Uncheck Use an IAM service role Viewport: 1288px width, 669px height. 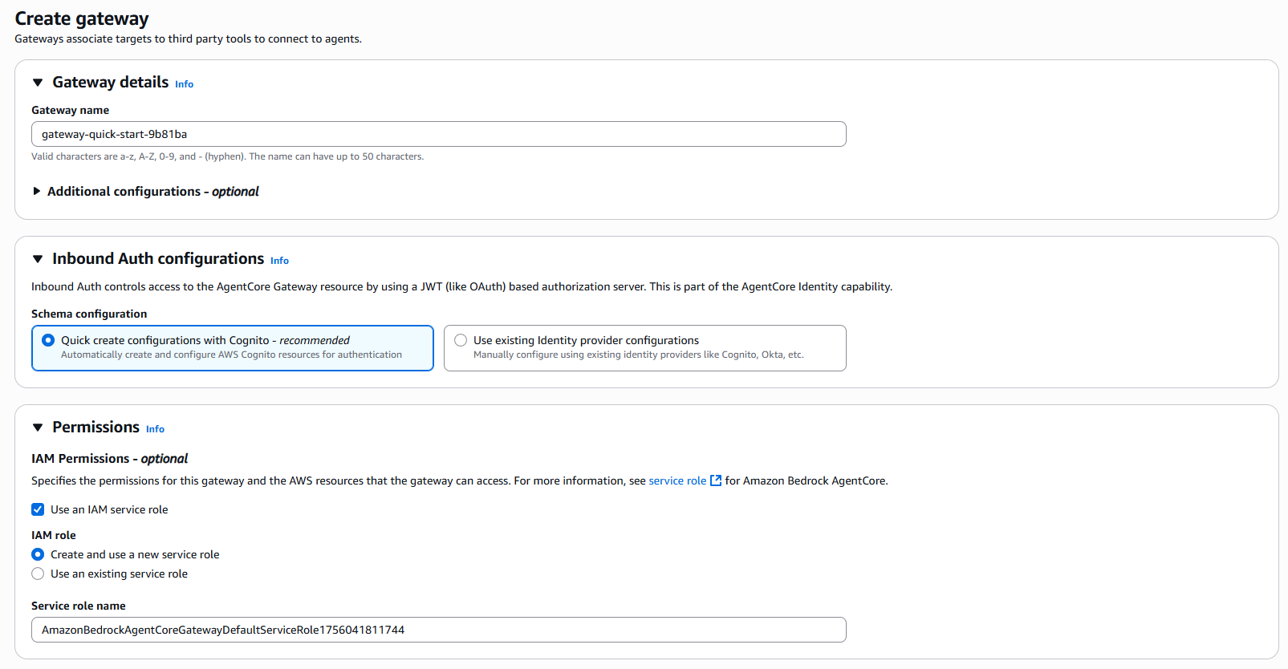coord(38,509)
